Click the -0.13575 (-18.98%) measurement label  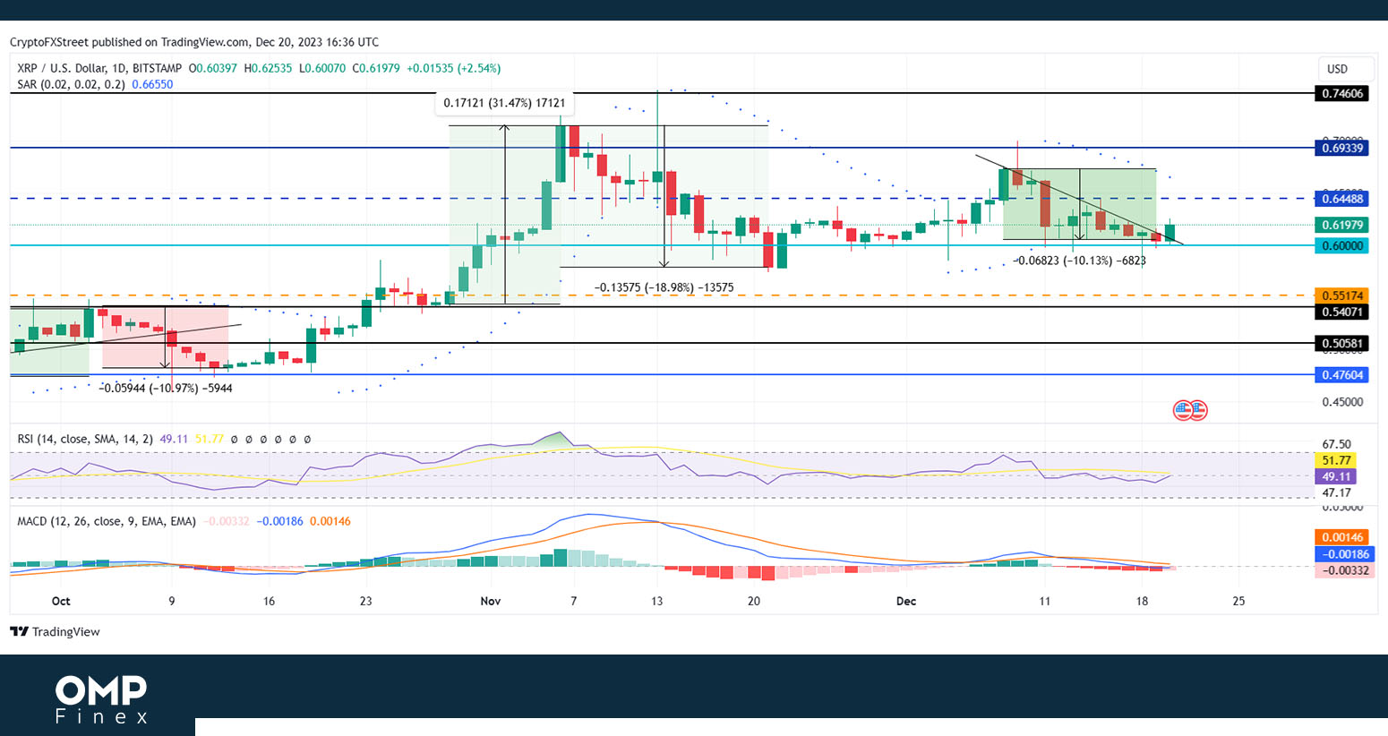click(664, 287)
